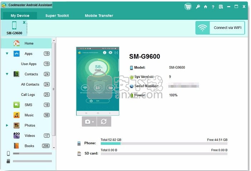Click sidebar scrollbar down arrow

54,148
